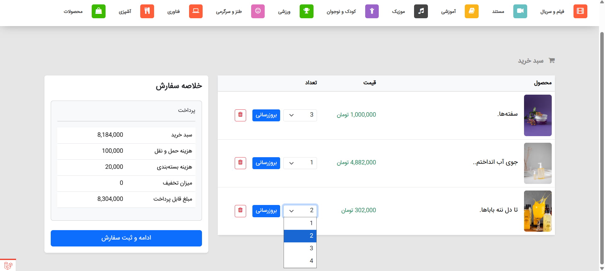Screen dimensions: 605x271
Task: Click ادامه و ثبت سفارش button
Action: click(126, 238)
